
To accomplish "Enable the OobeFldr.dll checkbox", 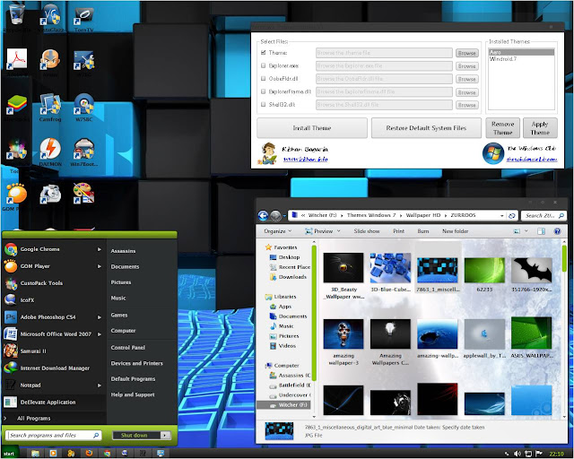I will click(x=263, y=78).
